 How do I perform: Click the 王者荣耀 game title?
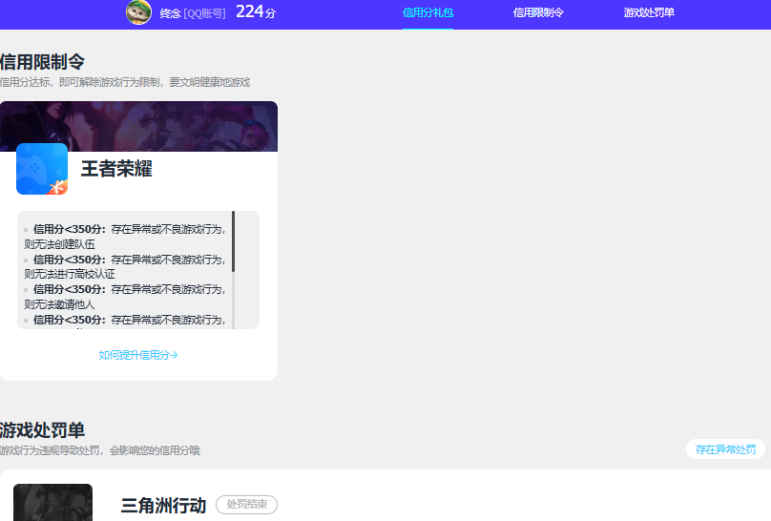pyautogui.click(x=116, y=169)
